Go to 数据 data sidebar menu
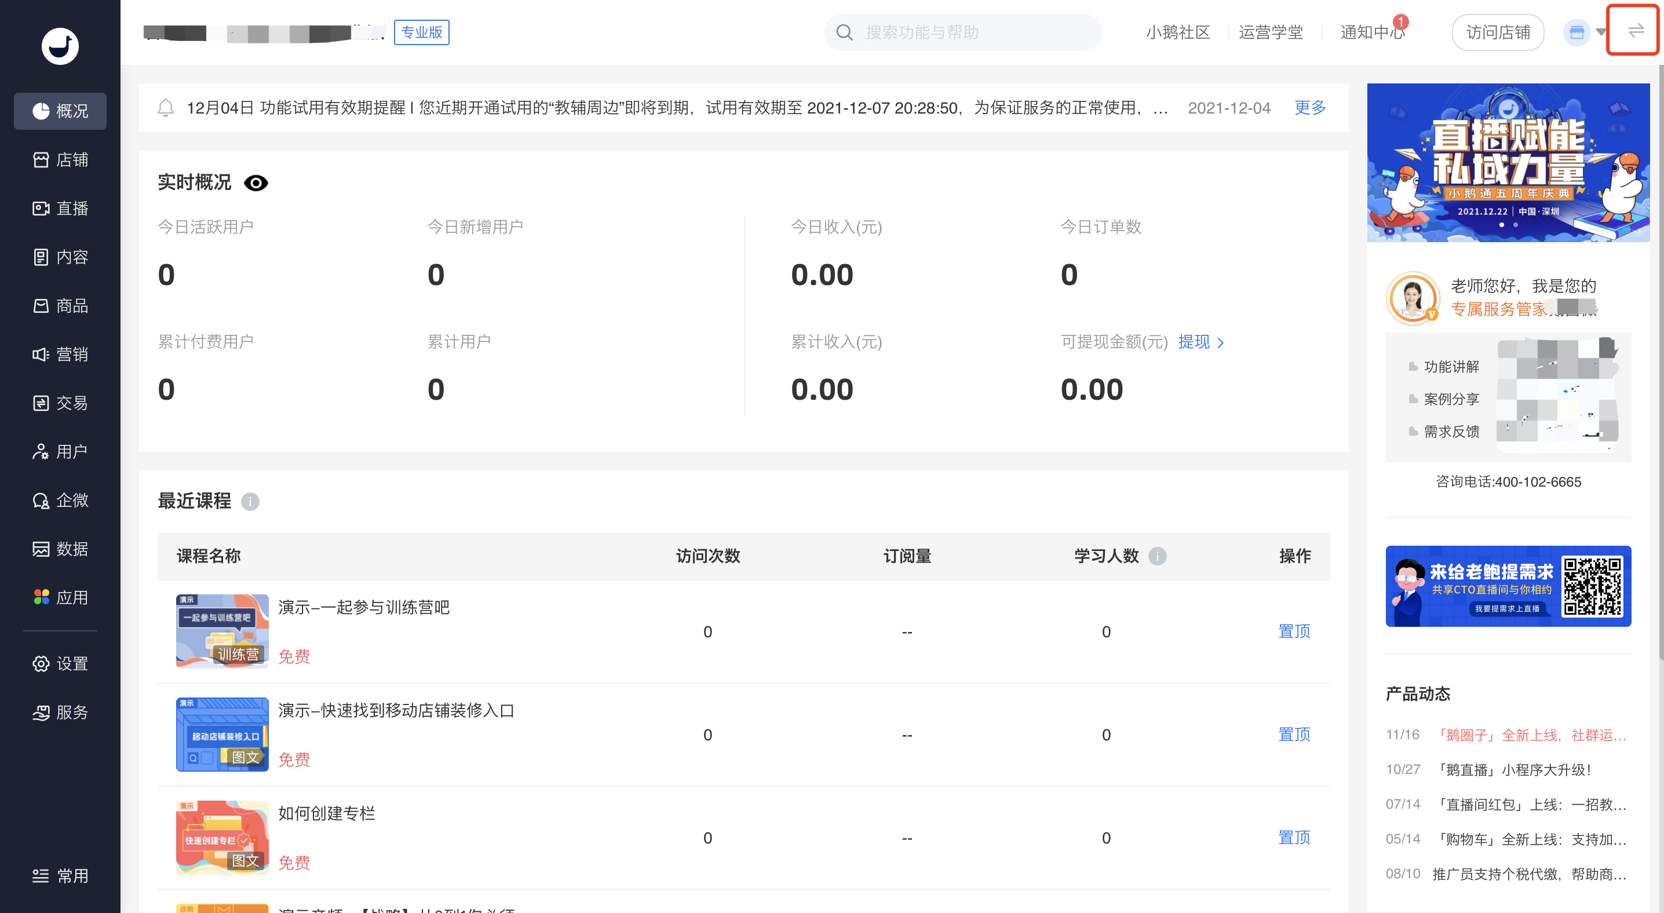 point(60,548)
